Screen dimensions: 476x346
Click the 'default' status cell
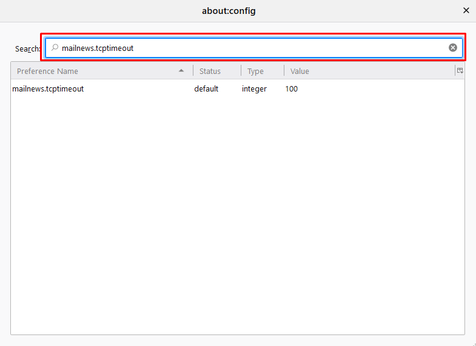[x=206, y=89]
